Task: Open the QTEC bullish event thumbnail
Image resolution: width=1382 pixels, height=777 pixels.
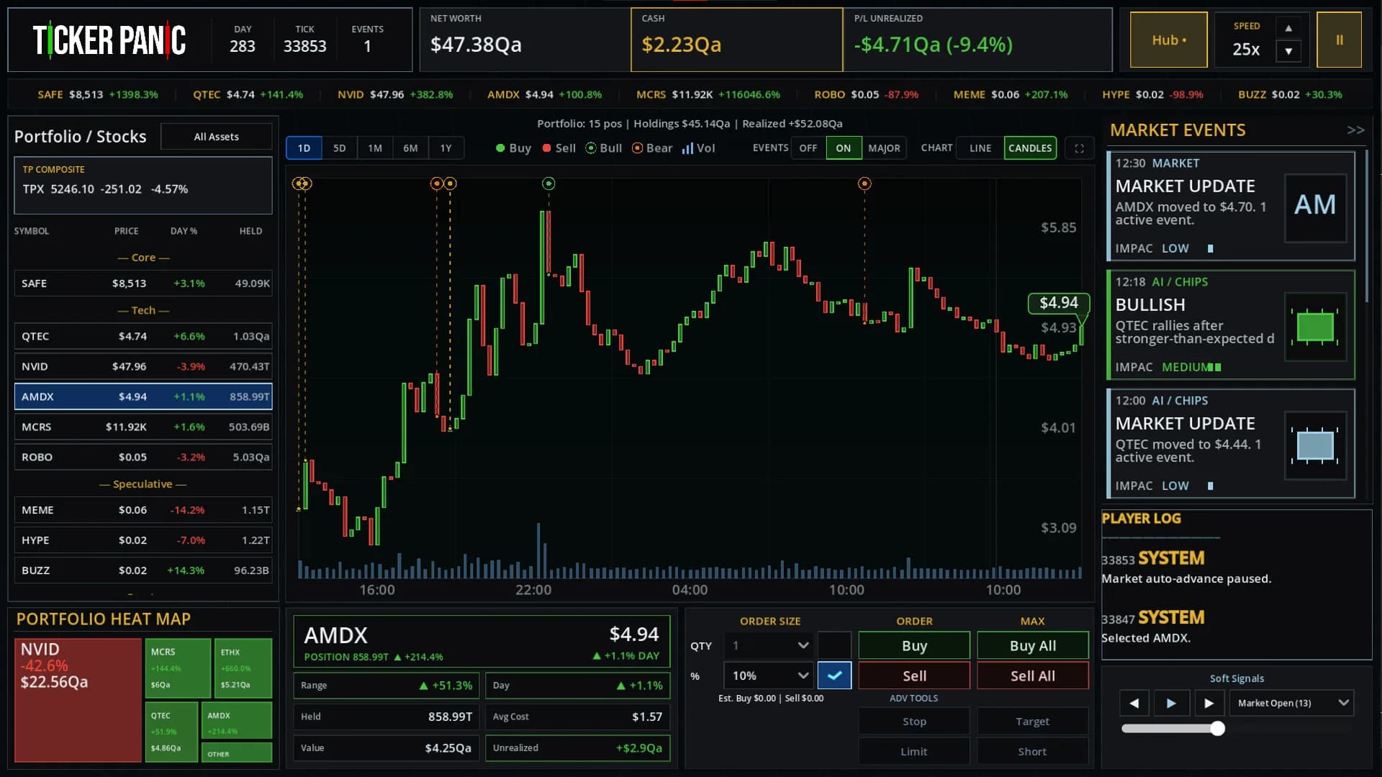Action: [x=1315, y=327]
